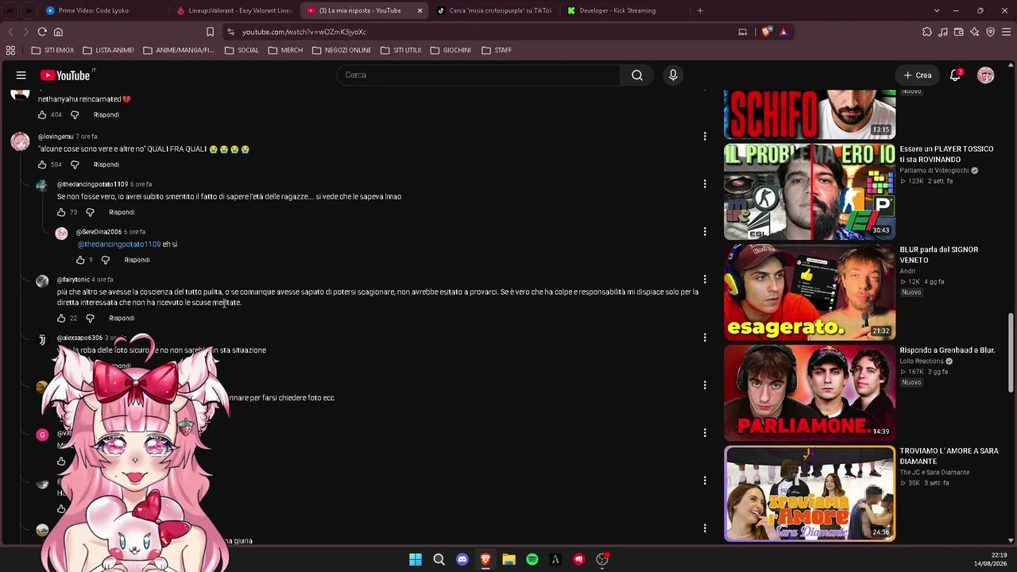Open the @thedancingpotato1109 mention link
This screenshot has height=572, width=1017.
tap(119, 245)
